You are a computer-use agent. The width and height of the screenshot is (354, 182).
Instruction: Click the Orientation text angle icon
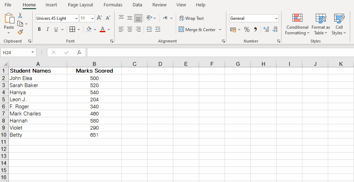click(x=149, y=18)
